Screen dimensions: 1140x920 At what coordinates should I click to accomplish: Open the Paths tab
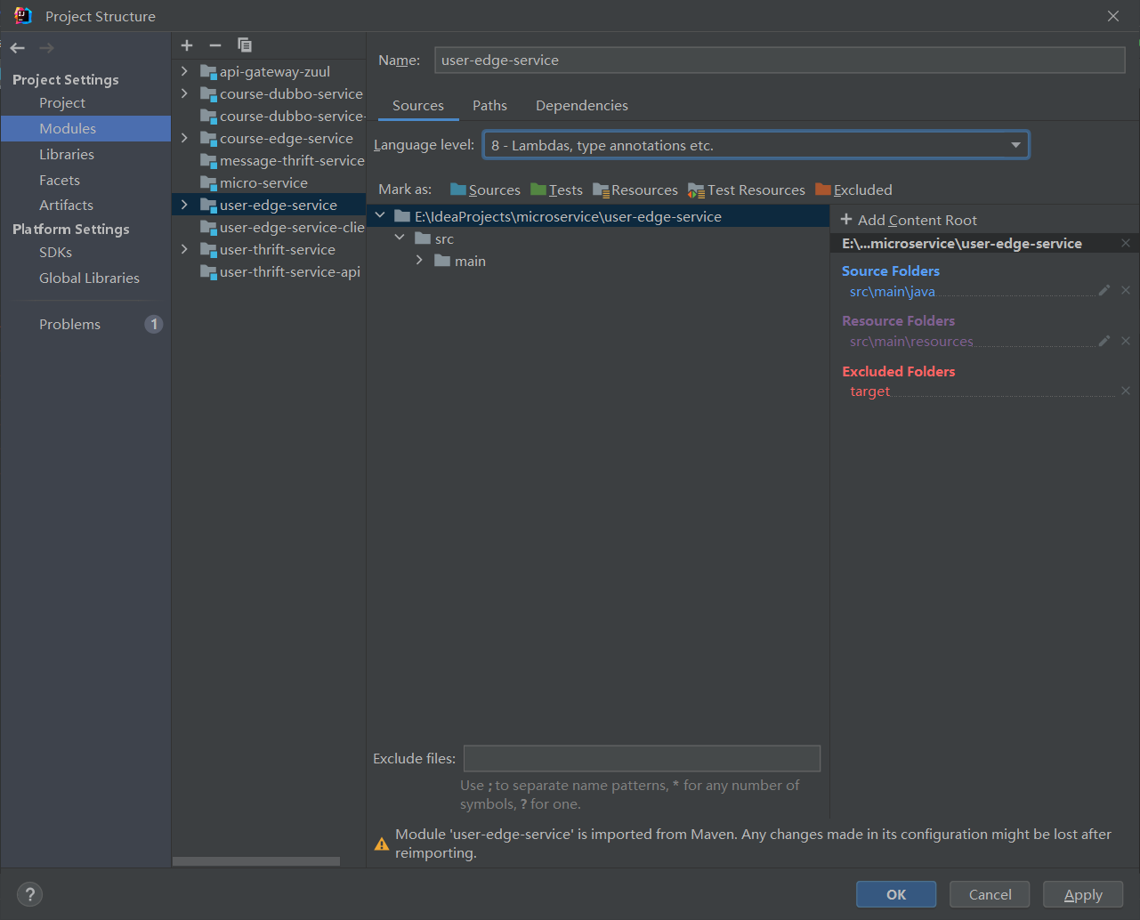(489, 106)
